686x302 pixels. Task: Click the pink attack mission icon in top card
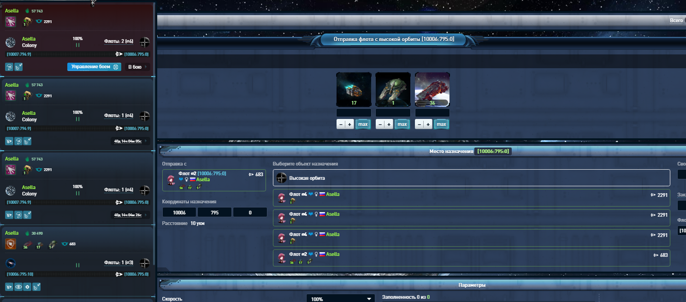coord(11,21)
